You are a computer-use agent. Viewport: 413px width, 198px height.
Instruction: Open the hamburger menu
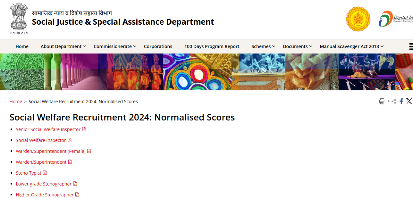(x=411, y=46)
